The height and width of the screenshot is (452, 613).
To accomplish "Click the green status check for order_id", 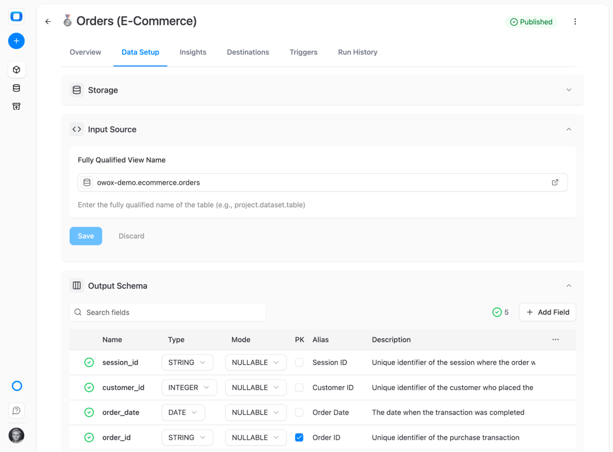I will tap(89, 437).
